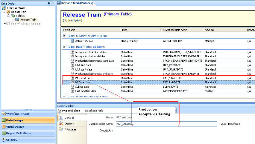
Task: Select the Active/Inactive field name
Action: tap(84, 41)
